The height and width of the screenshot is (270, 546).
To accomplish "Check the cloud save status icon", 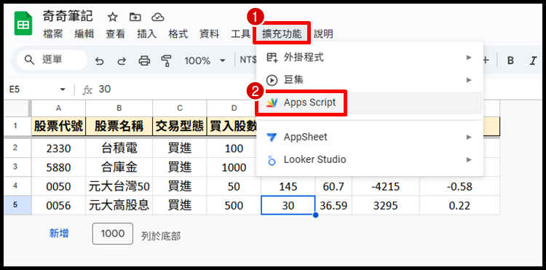I will [x=158, y=17].
